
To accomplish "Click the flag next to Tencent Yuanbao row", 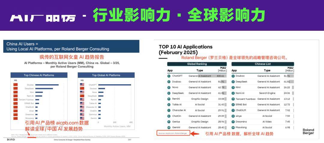I will tap(16, 100).
